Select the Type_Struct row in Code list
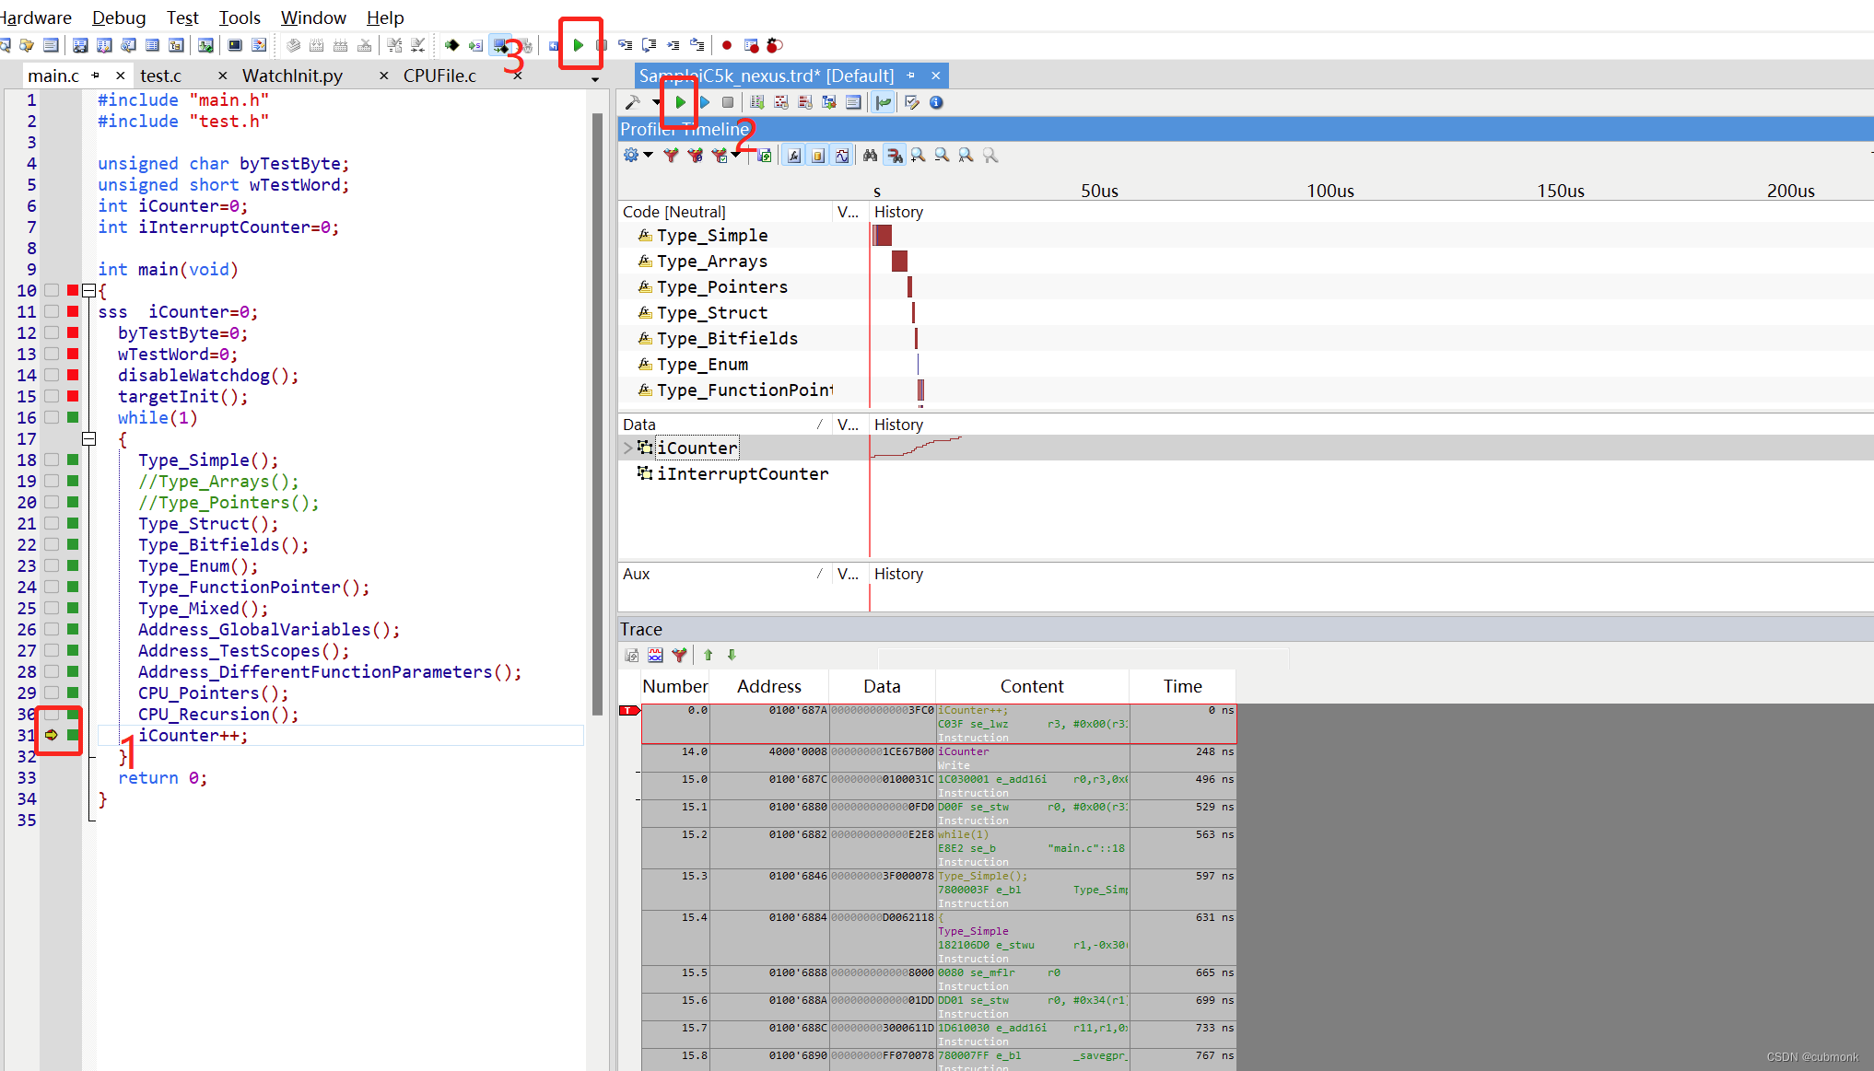 pos(711,313)
